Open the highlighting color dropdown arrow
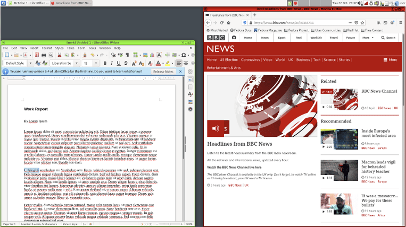The width and height of the screenshot is (406, 227). tap(172, 63)
